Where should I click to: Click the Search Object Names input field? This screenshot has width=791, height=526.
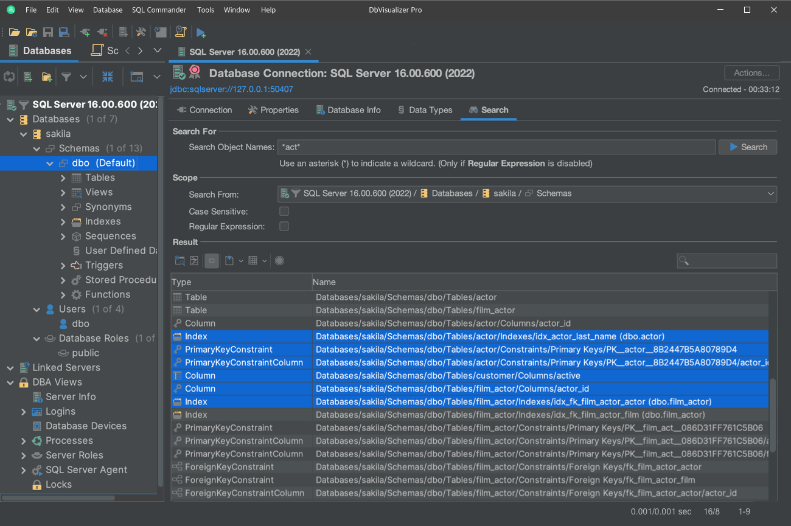tap(496, 147)
